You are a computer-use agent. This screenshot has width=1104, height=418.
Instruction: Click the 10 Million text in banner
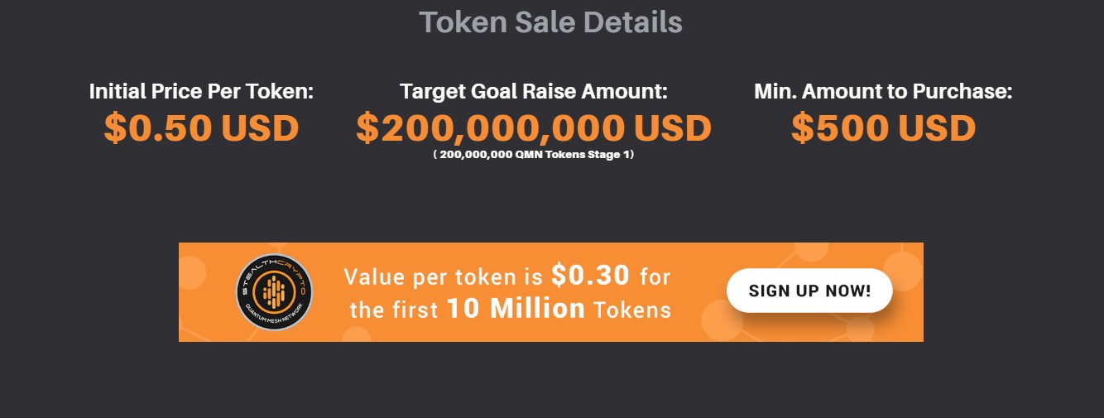coord(516,310)
